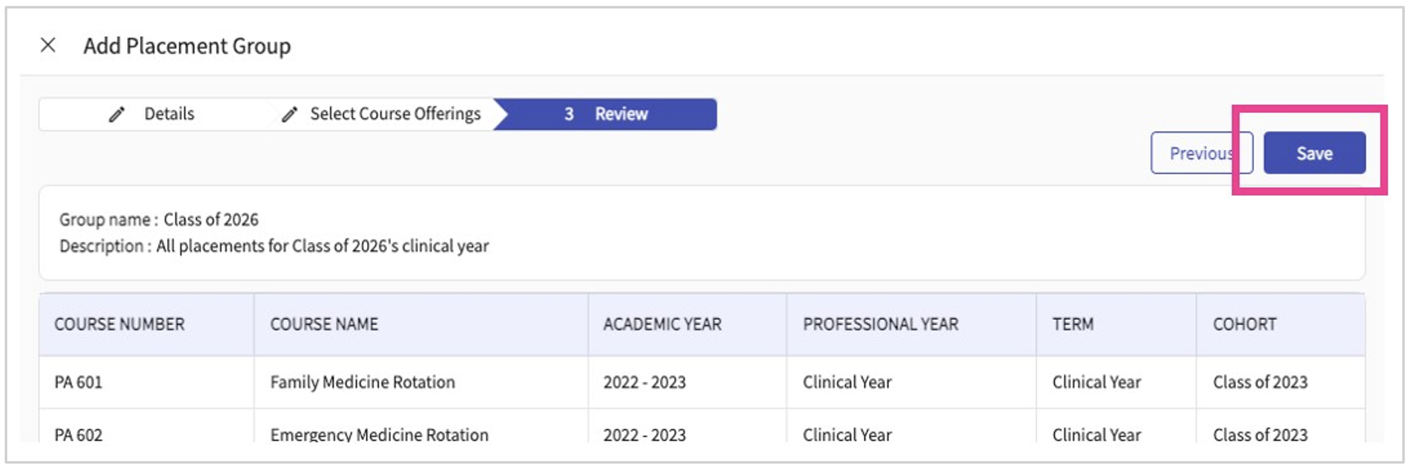Screen dimensions: 1412x469
Task: Click the Term column header
Action: [x=1073, y=324]
